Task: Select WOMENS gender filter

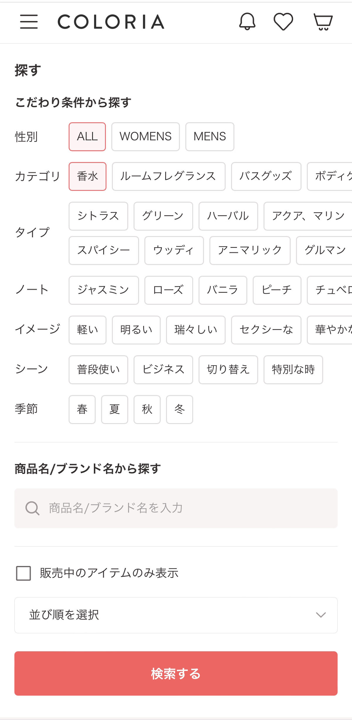Action: click(x=145, y=137)
